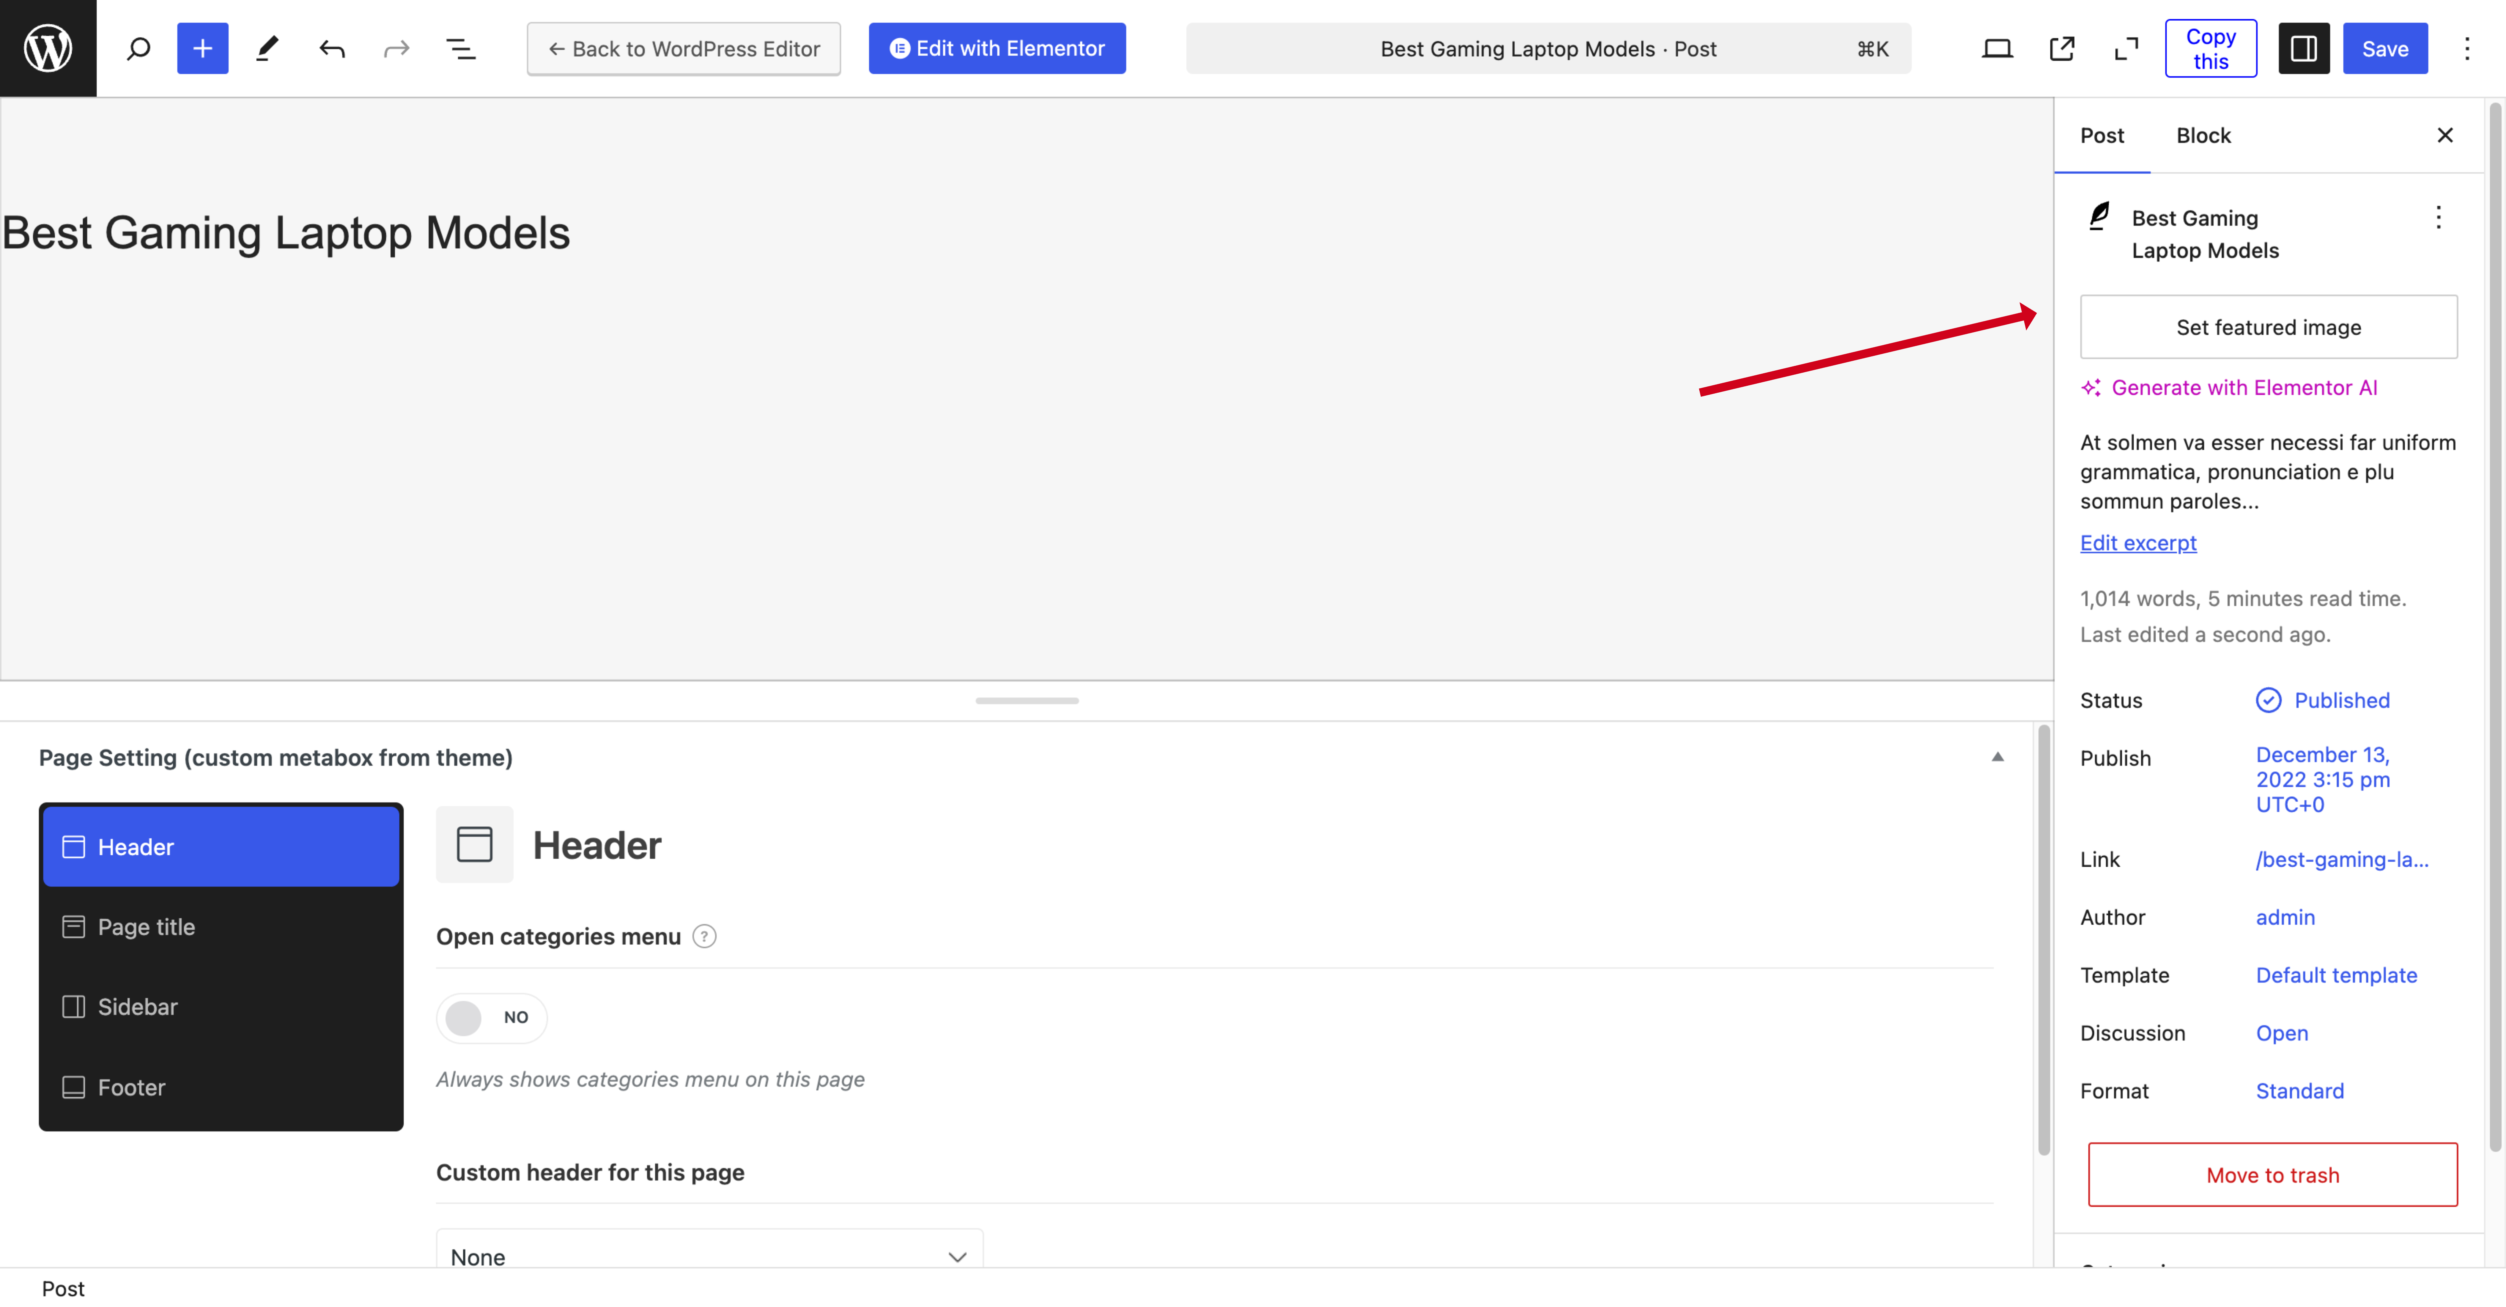This screenshot has width=2506, height=1307.
Task: Select the Header settings tab
Action: 221,847
